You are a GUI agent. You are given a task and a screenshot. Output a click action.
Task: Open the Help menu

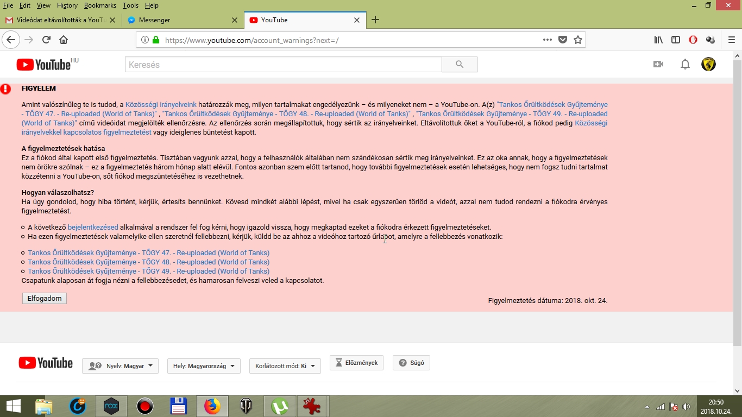[x=152, y=5]
